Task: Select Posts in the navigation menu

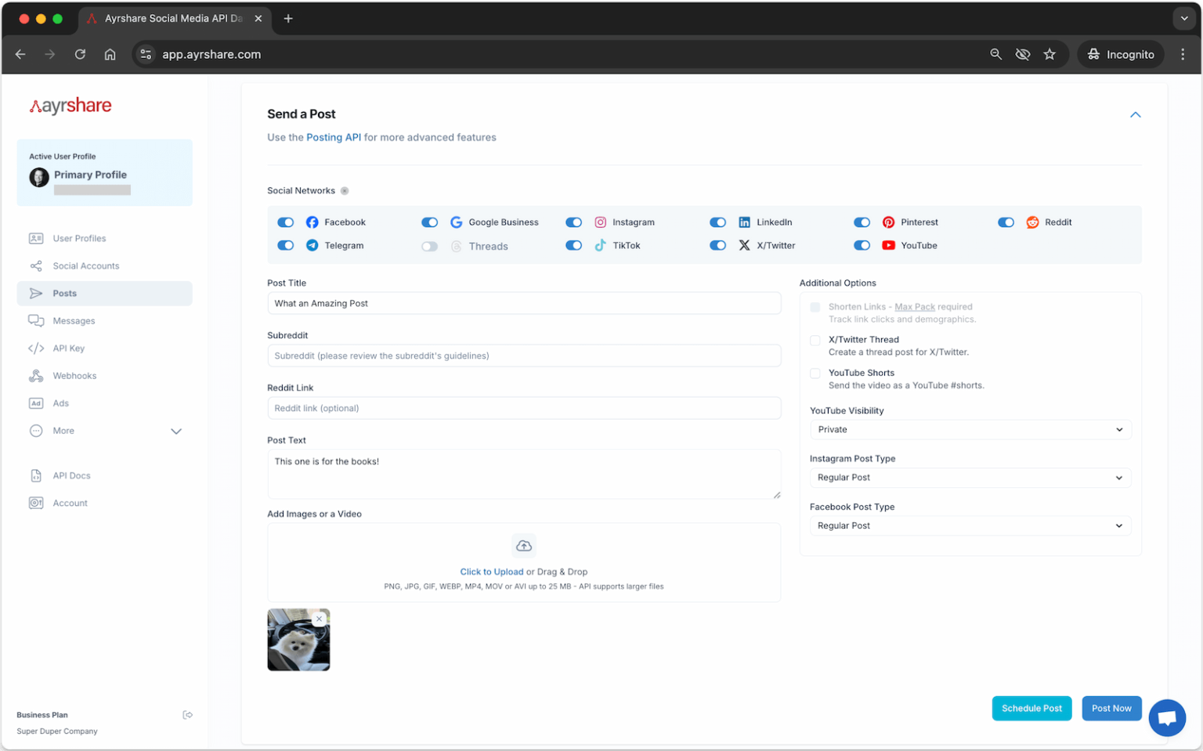Action: pyautogui.click(x=64, y=293)
